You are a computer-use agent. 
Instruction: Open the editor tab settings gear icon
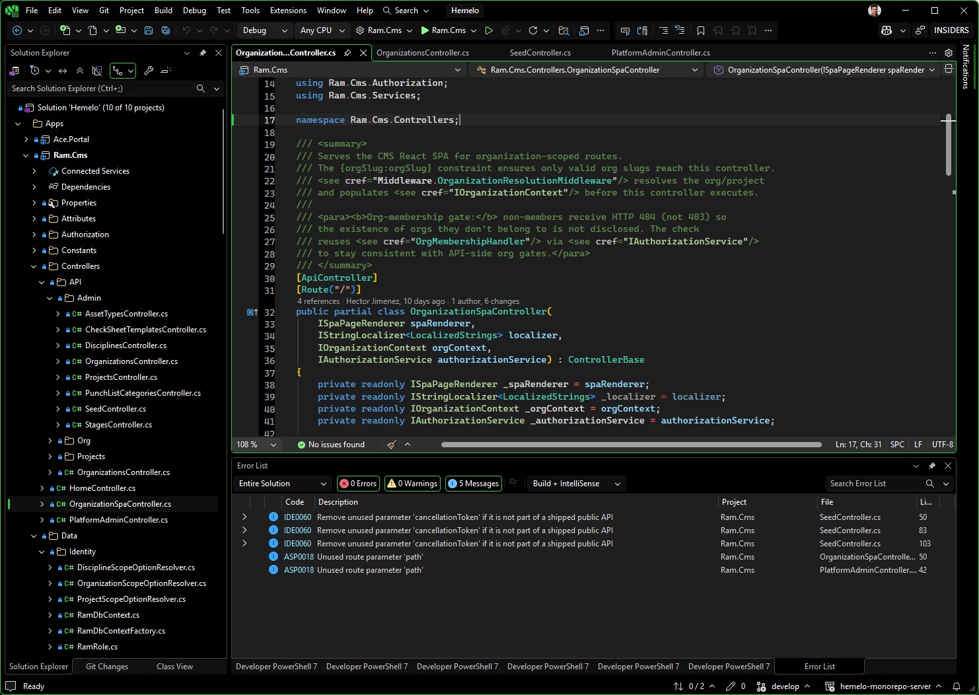click(949, 53)
